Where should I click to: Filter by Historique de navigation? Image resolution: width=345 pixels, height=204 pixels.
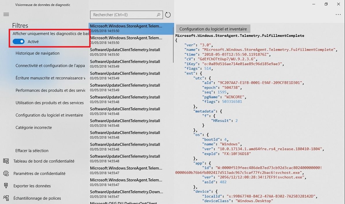[x=38, y=53]
